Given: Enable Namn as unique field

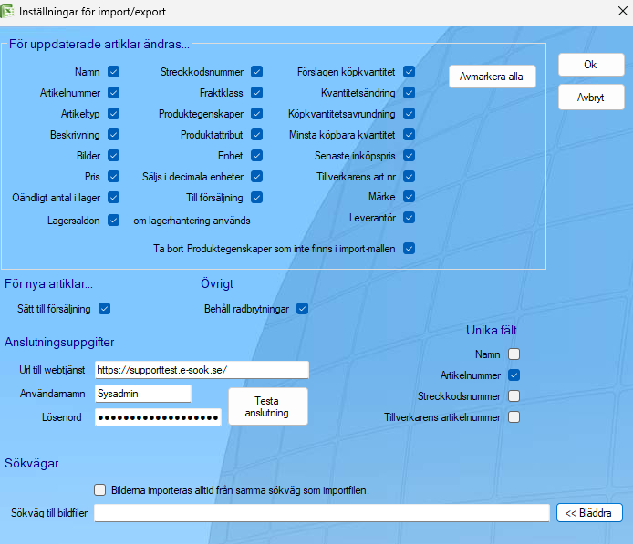Looking at the screenshot, I should [x=514, y=354].
